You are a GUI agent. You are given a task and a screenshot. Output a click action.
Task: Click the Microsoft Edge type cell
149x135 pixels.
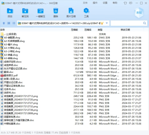109,75
